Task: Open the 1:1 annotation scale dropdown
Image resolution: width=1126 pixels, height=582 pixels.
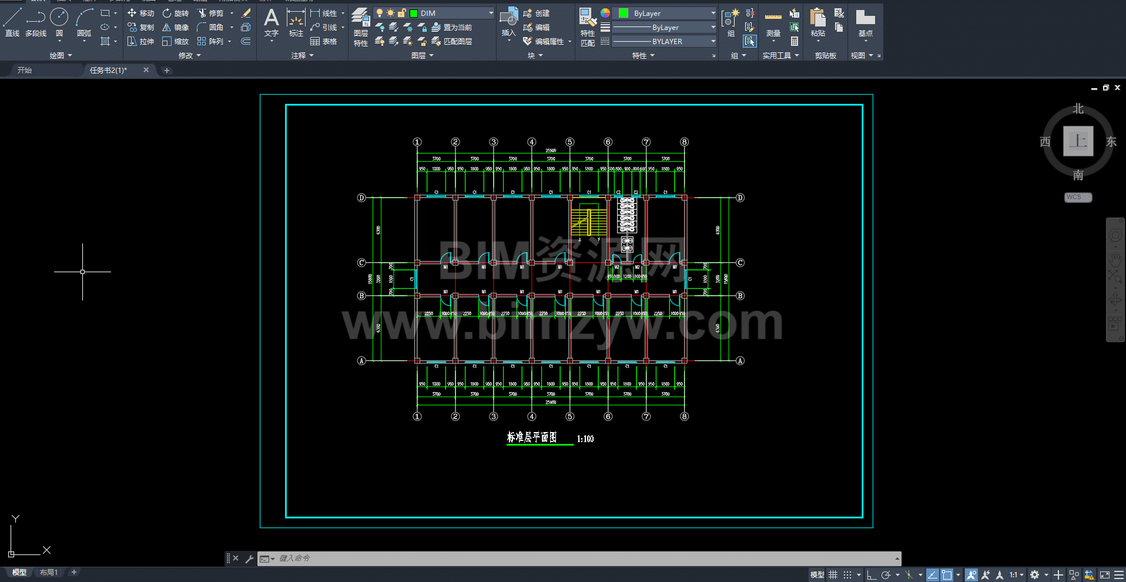Action: (1017, 575)
